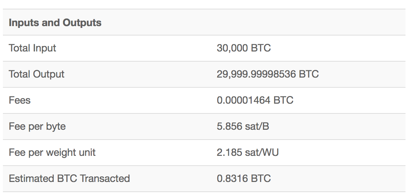Click BTC unit beside 0.00001464

point(283,100)
